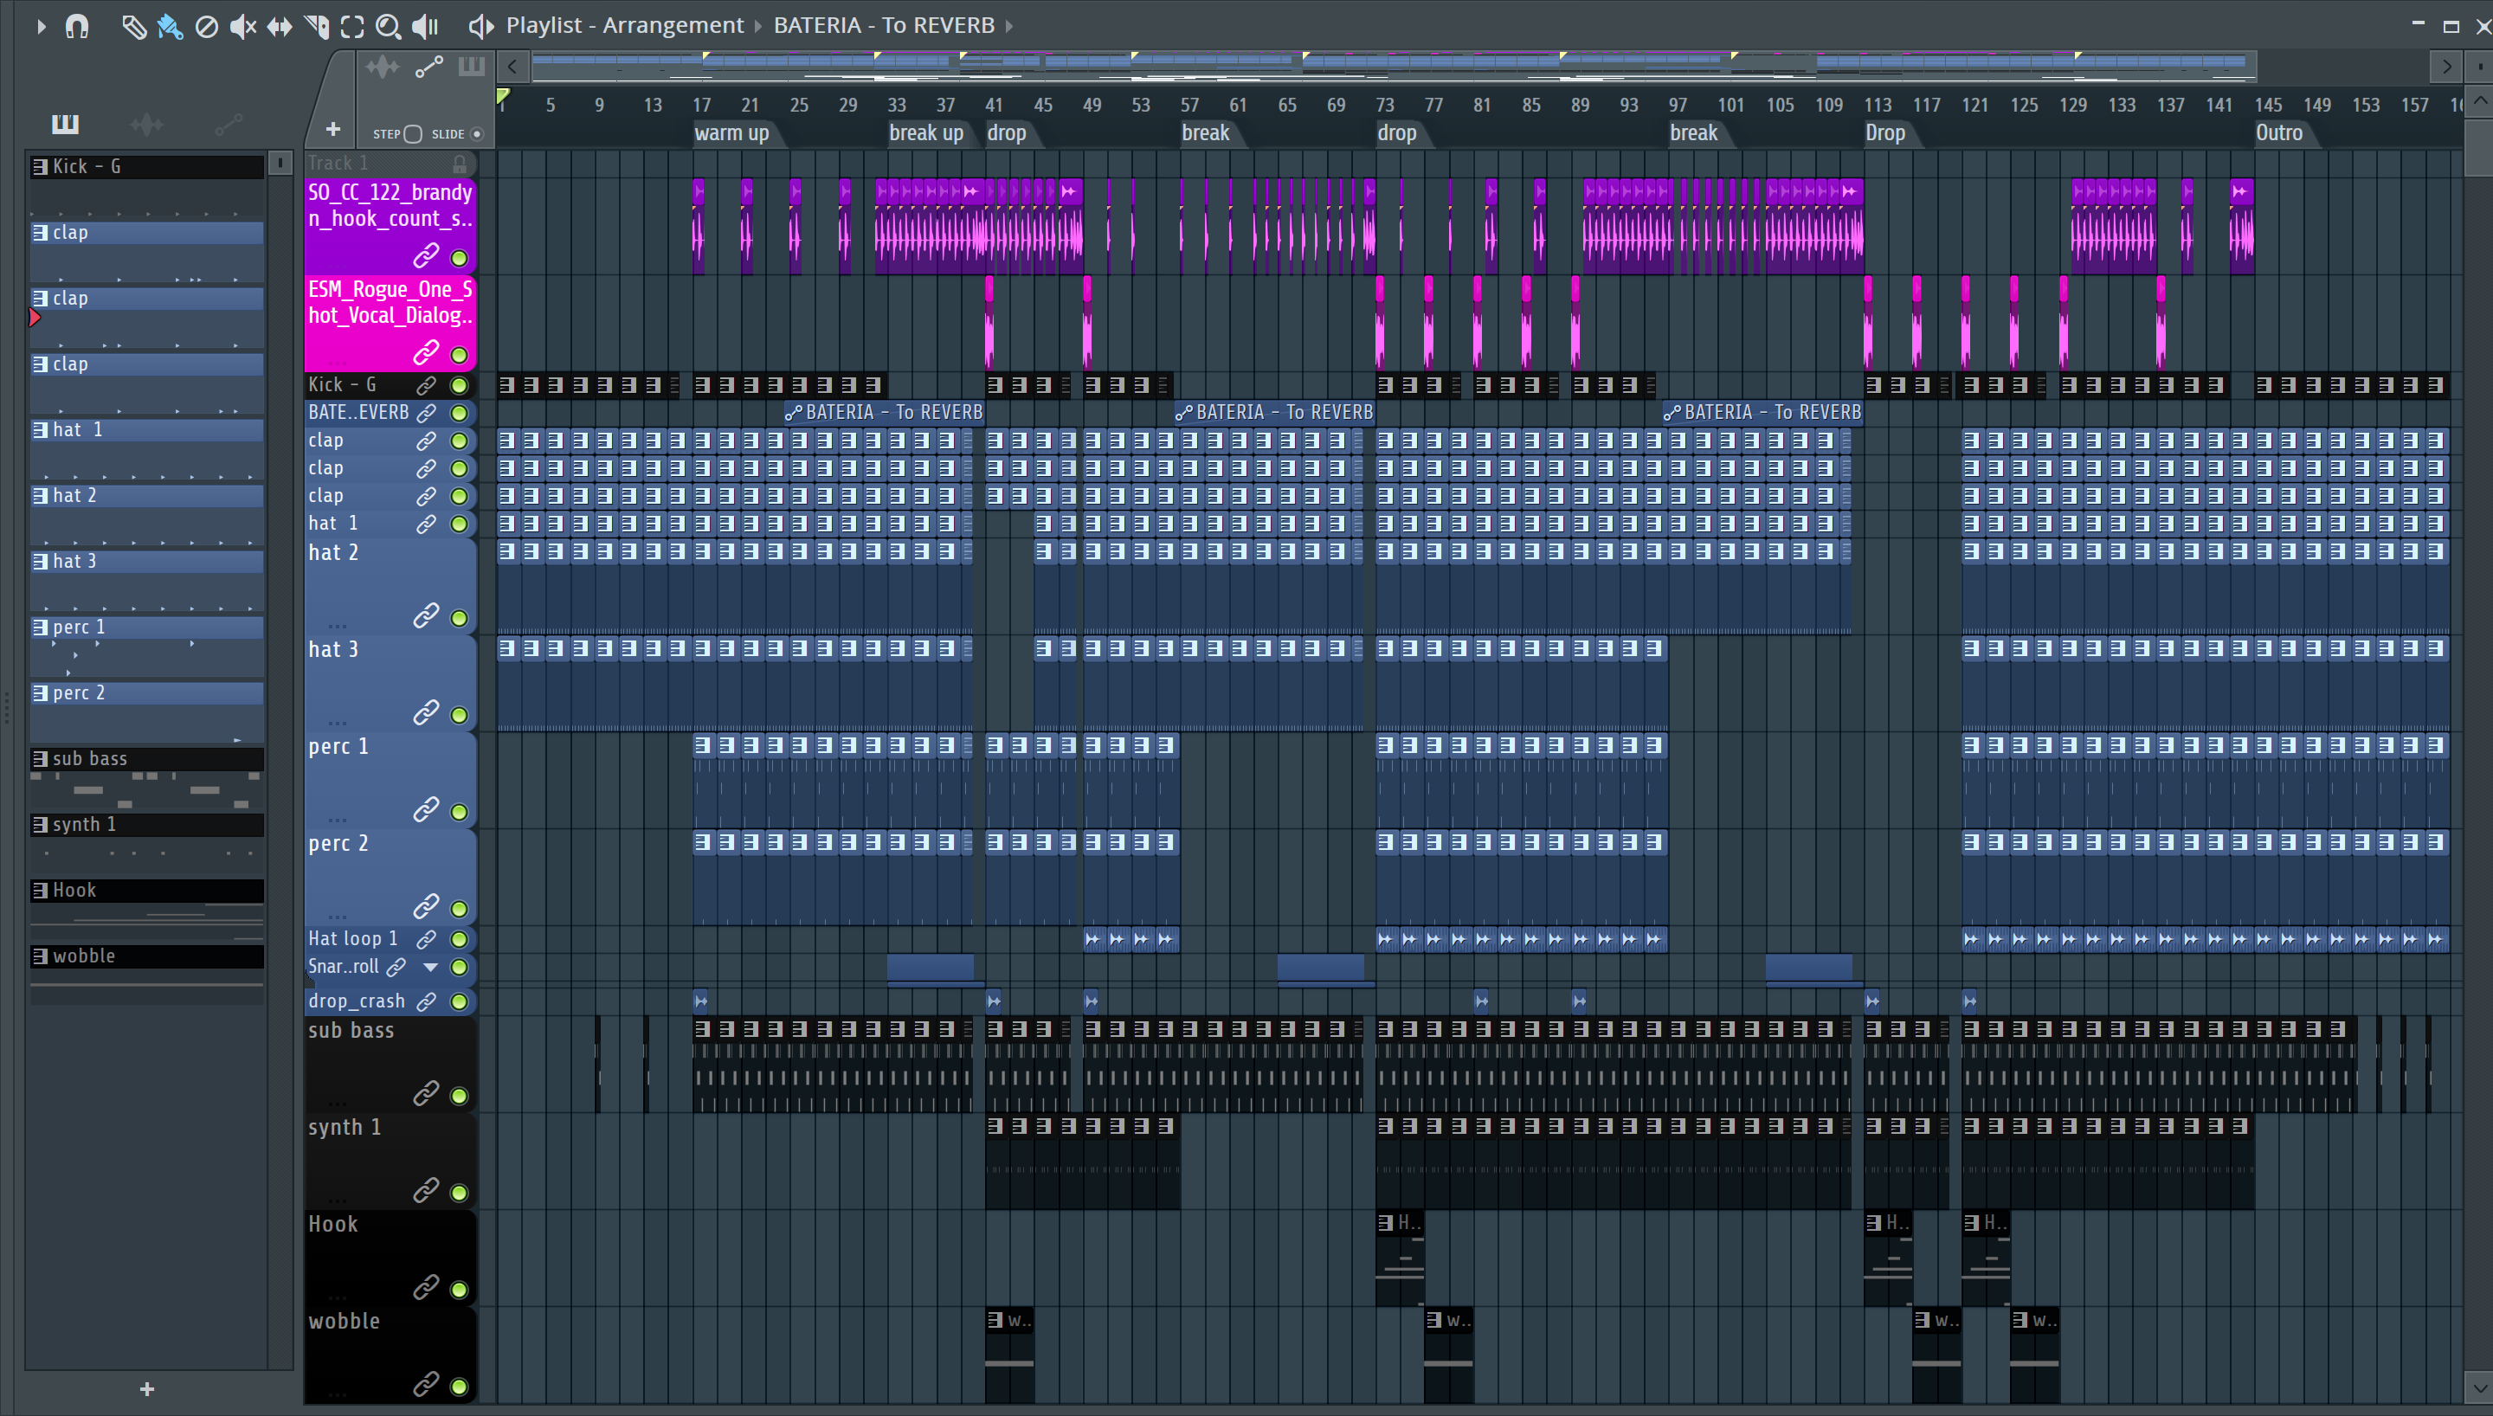Image resolution: width=2493 pixels, height=1416 pixels.
Task: Click the green playhead marker at bar 1
Action: [x=503, y=96]
